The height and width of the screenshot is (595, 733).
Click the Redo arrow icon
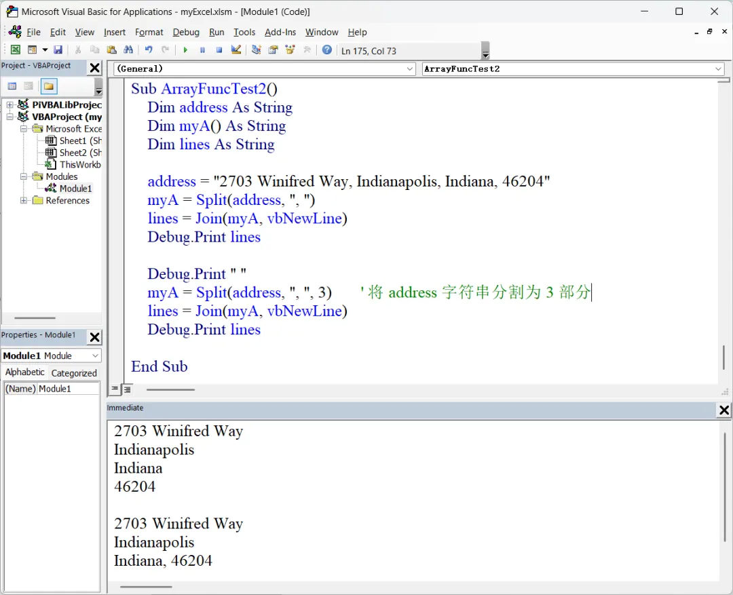pos(165,50)
